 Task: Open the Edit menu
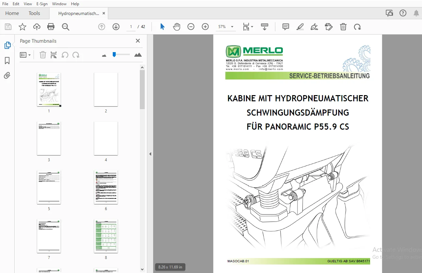click(x=16, y=4)
